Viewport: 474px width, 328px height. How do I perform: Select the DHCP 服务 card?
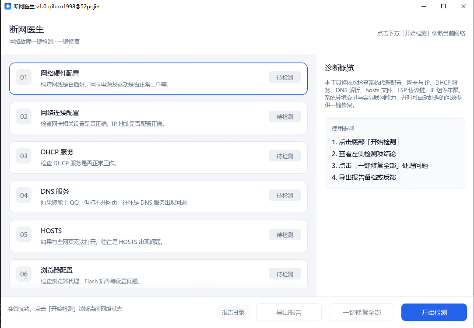158,157
